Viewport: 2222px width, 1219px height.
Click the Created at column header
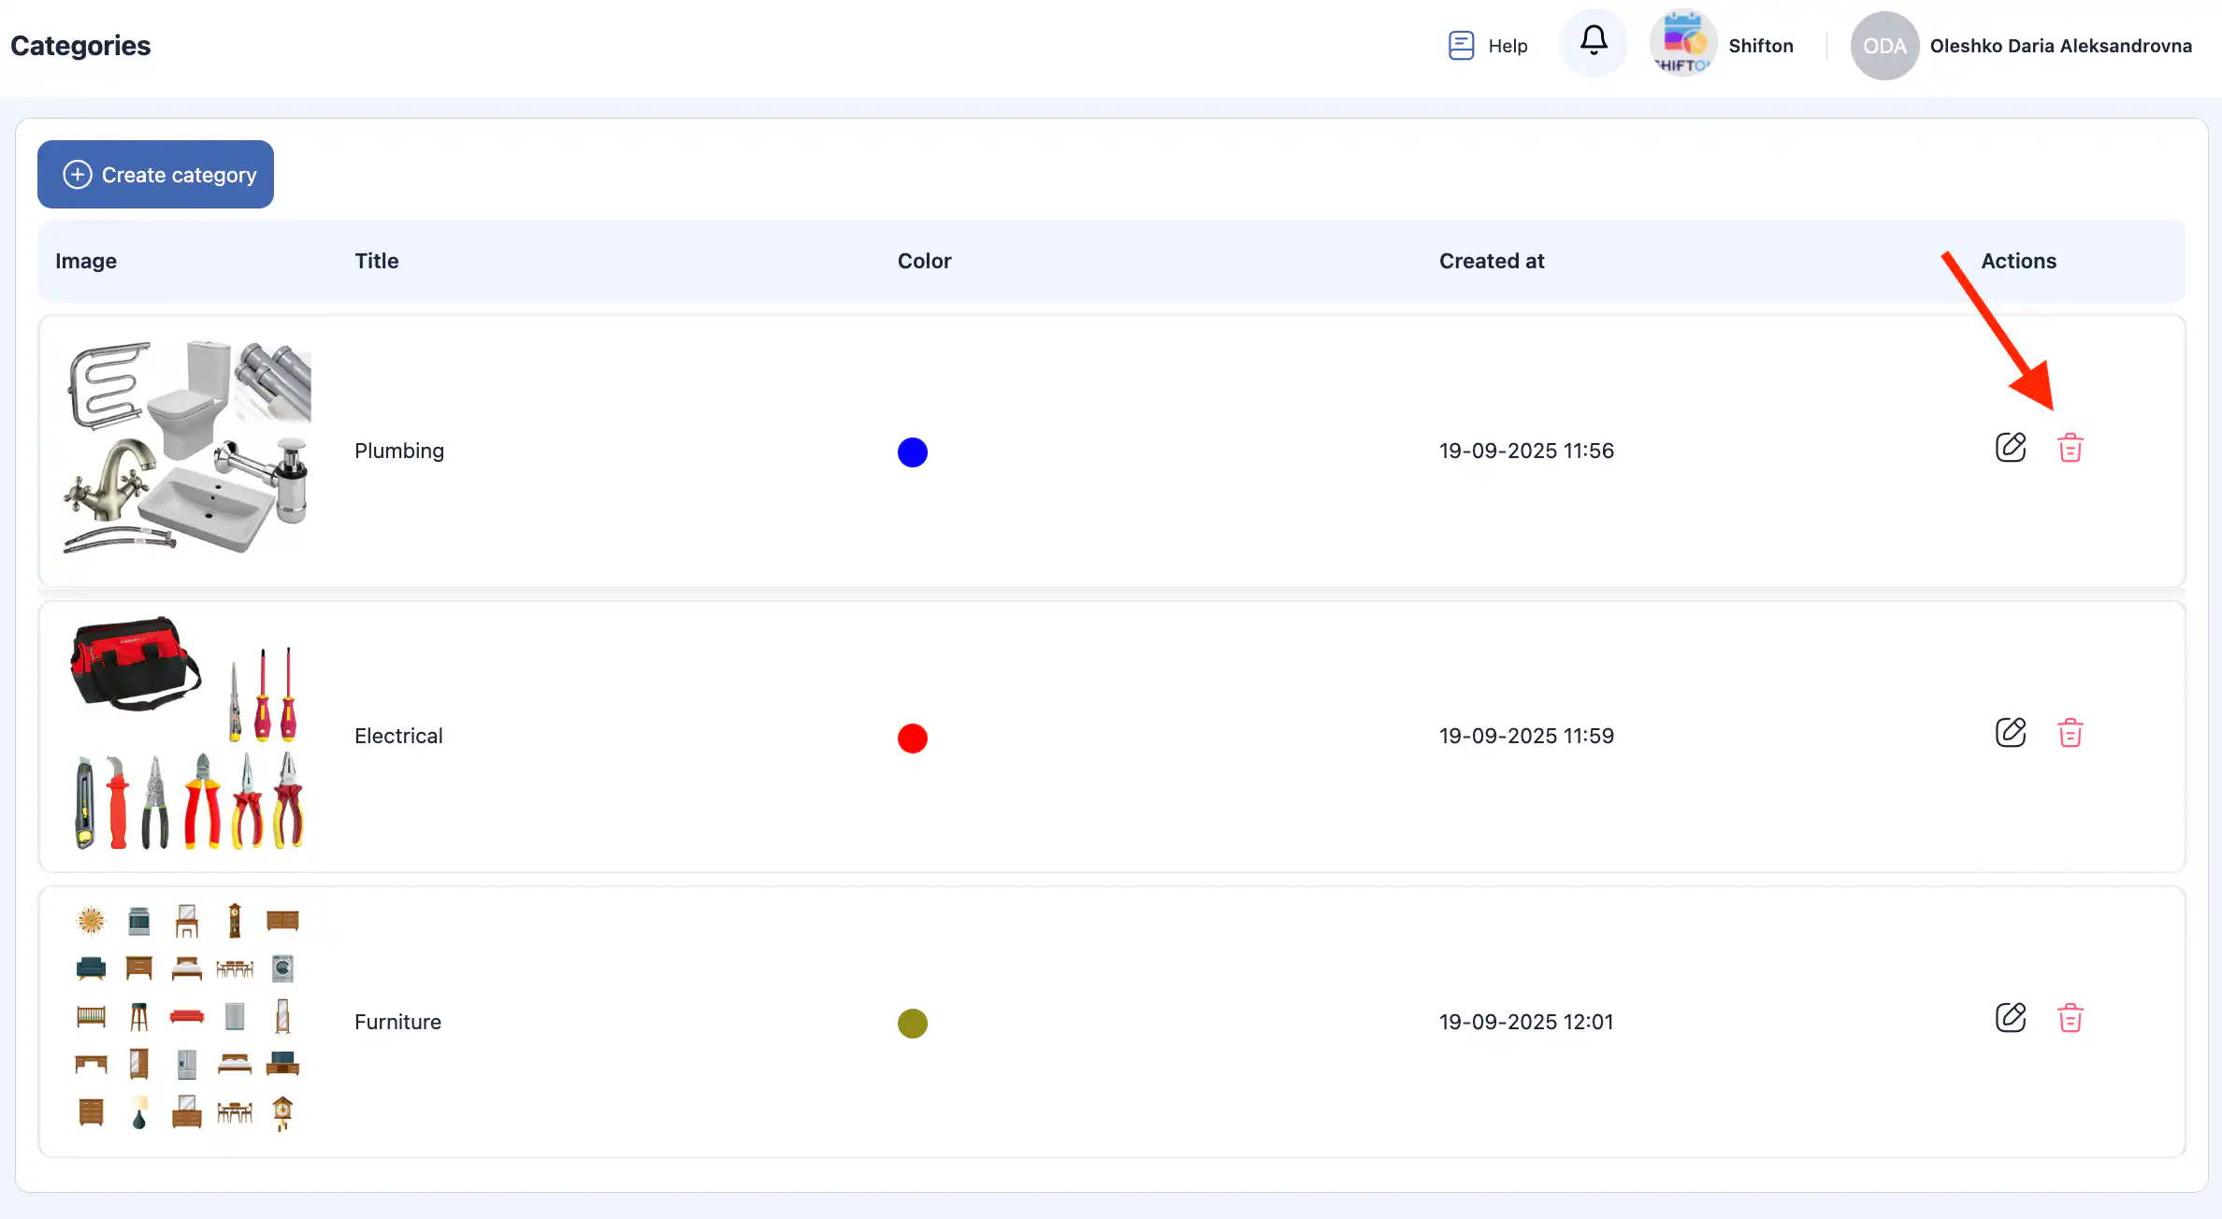[x=1491, y=261]
